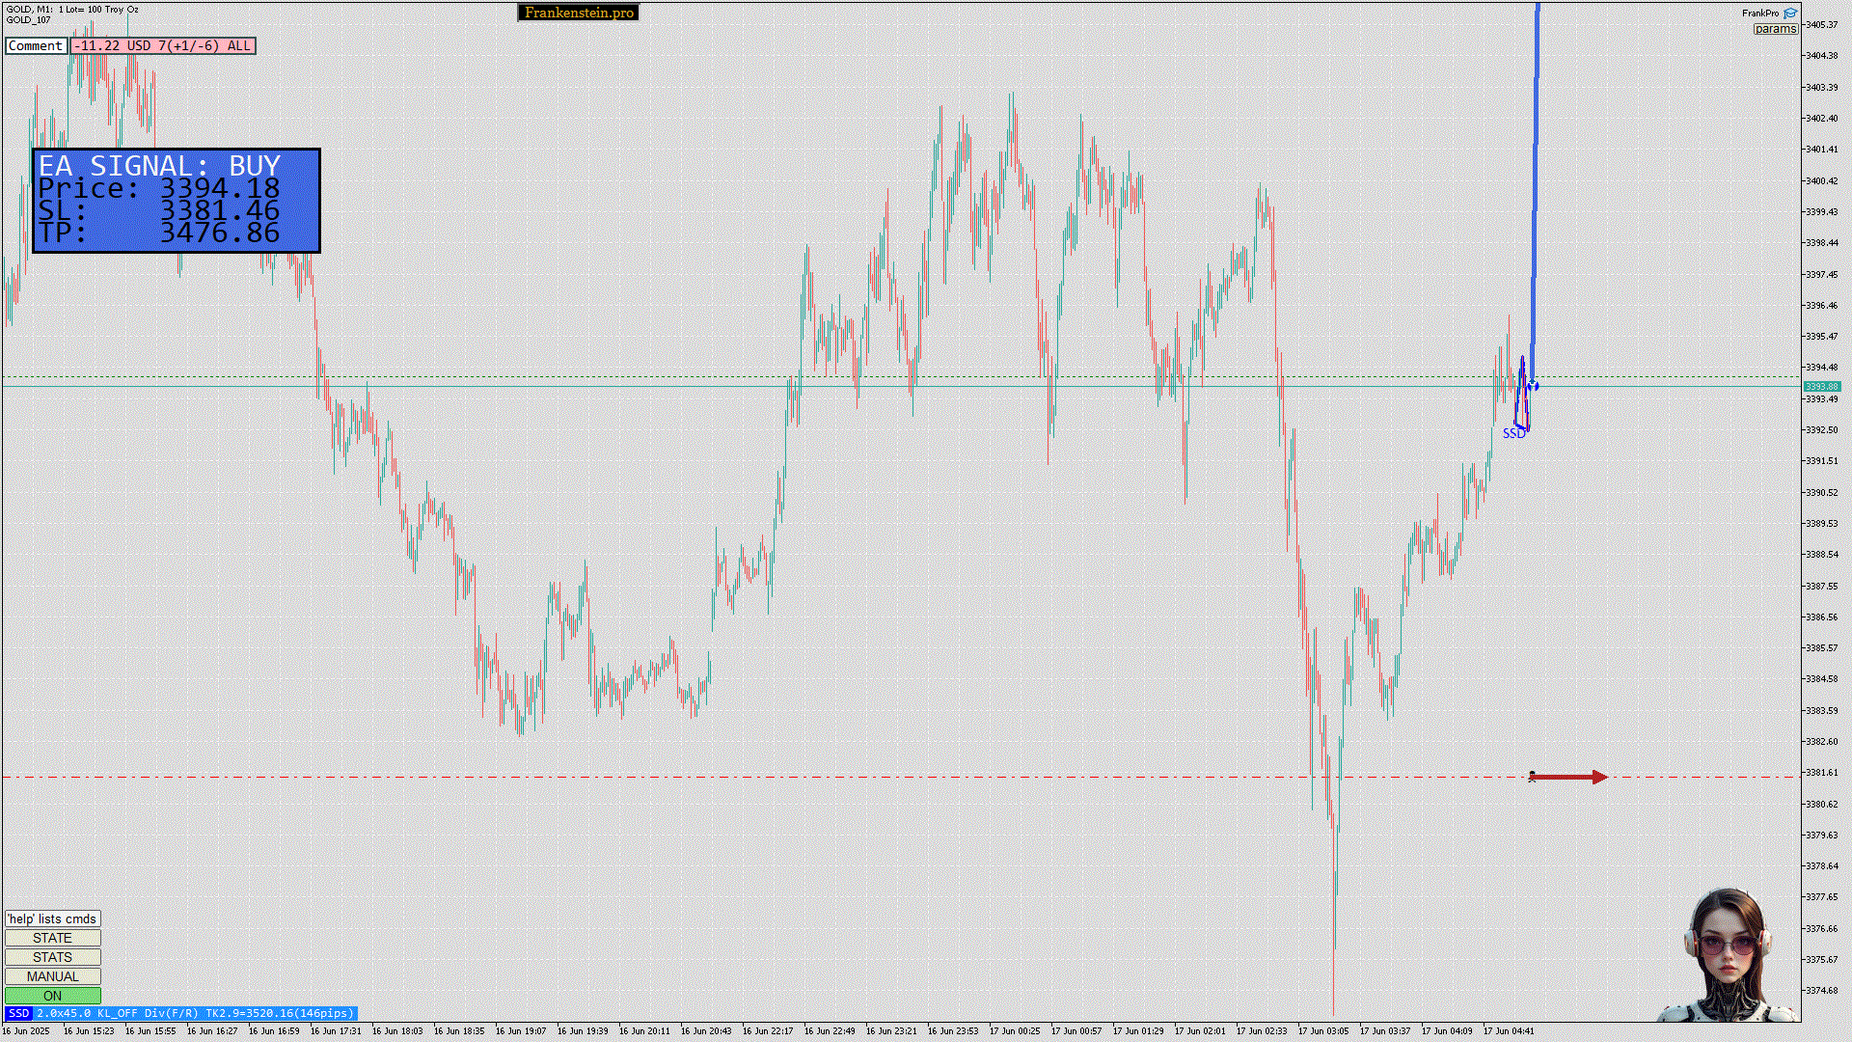Click the 'help' lists cmds input field
This screenshot has width=1852, height=1042.
click(52, 919)
